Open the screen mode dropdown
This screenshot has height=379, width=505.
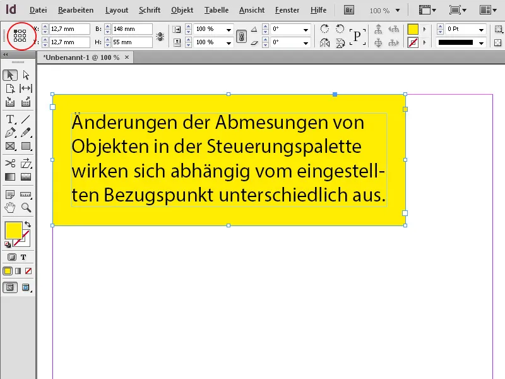(458, 10)
